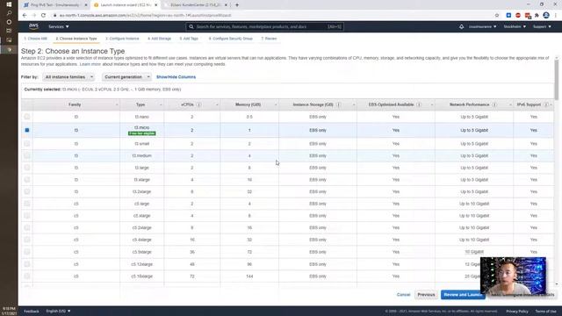Open Chrome three-dot menu
This screenshot has width=562, height=316.
click(x=556, y=16)
